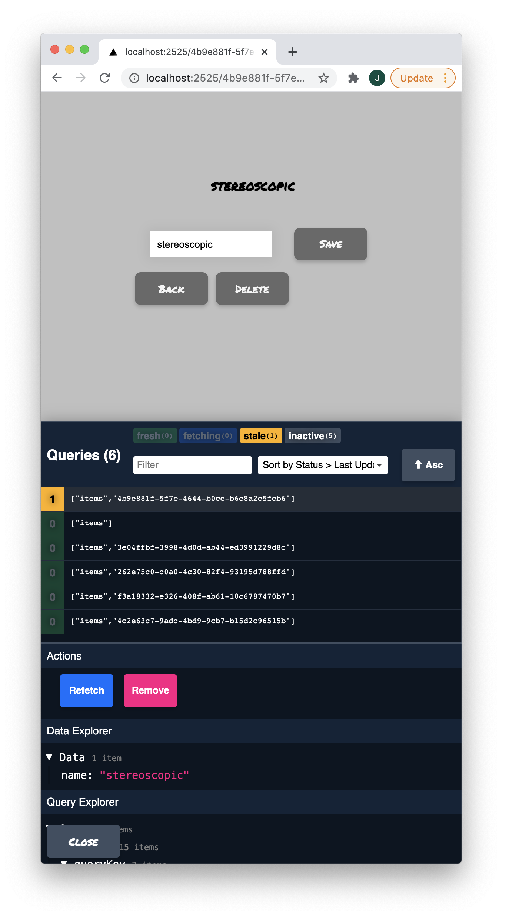The height and width of the screenshot is (911, 509).
Task: Open a new browser tab
Action: coord(293,52)
